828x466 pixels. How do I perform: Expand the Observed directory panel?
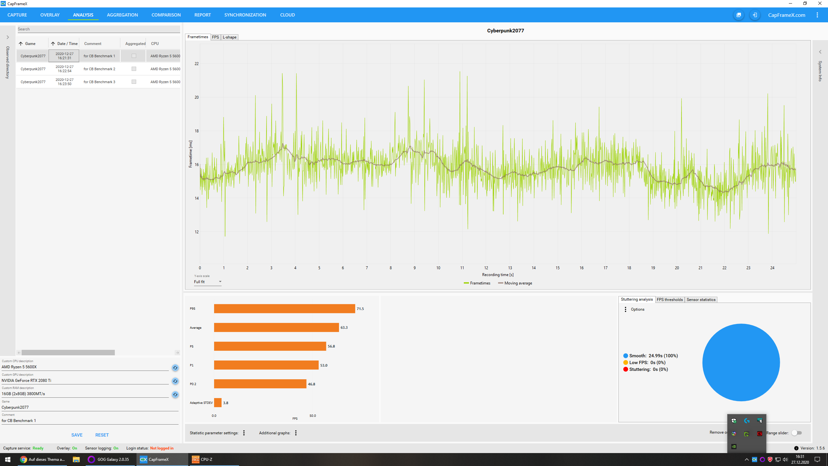(8, 37)
